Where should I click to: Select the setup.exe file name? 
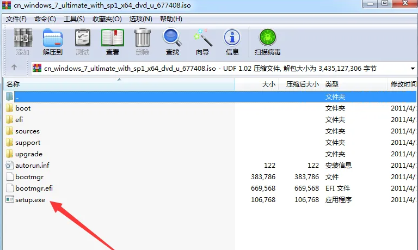(30, 200)
